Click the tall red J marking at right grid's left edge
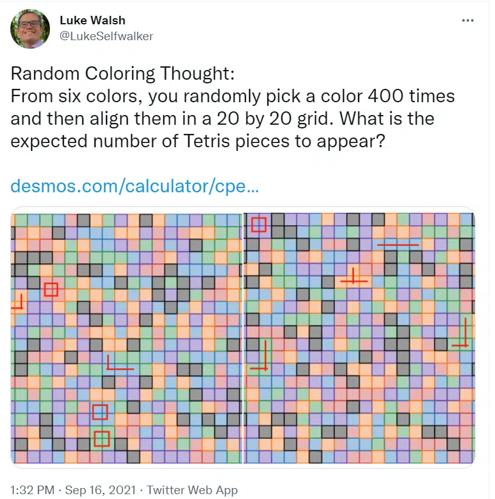 click(x=259, y=355)
